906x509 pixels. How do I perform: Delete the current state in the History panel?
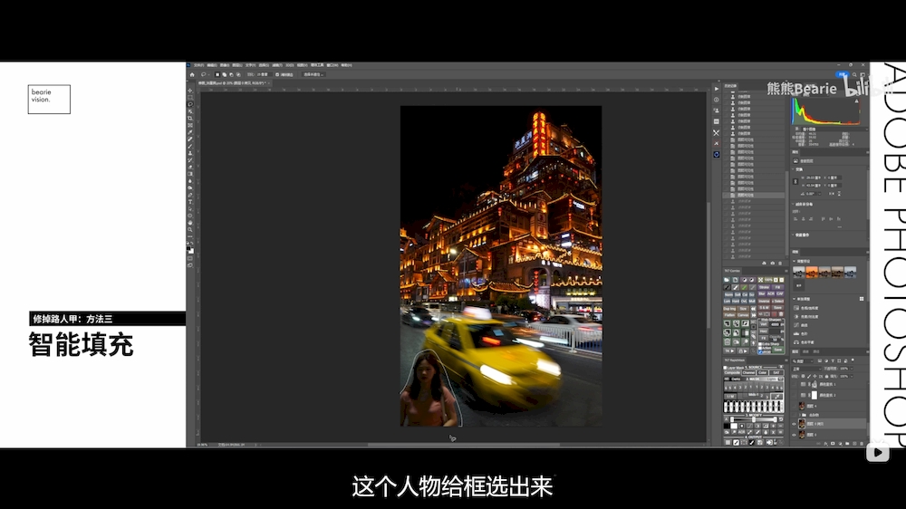780,263
